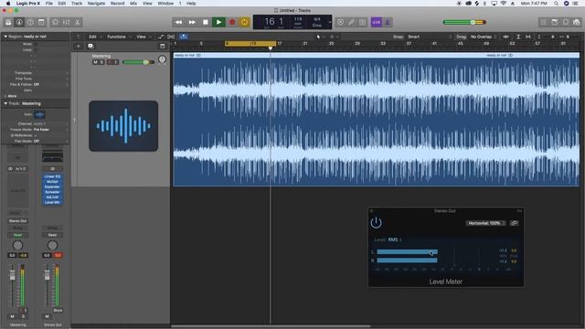Toggle the Flex show/hide icon
The image size is (585, 329).
tap(171, 37)
